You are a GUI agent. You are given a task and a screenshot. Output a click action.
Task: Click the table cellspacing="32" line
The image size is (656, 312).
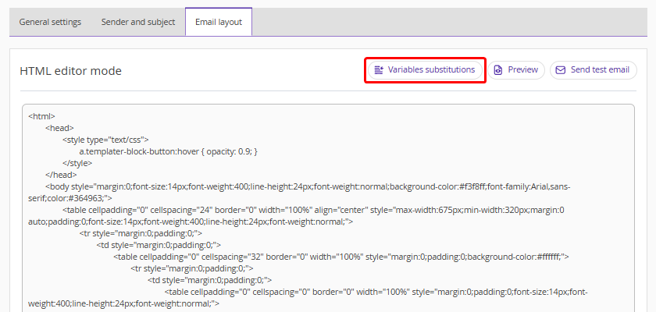(x=341, y=257)
